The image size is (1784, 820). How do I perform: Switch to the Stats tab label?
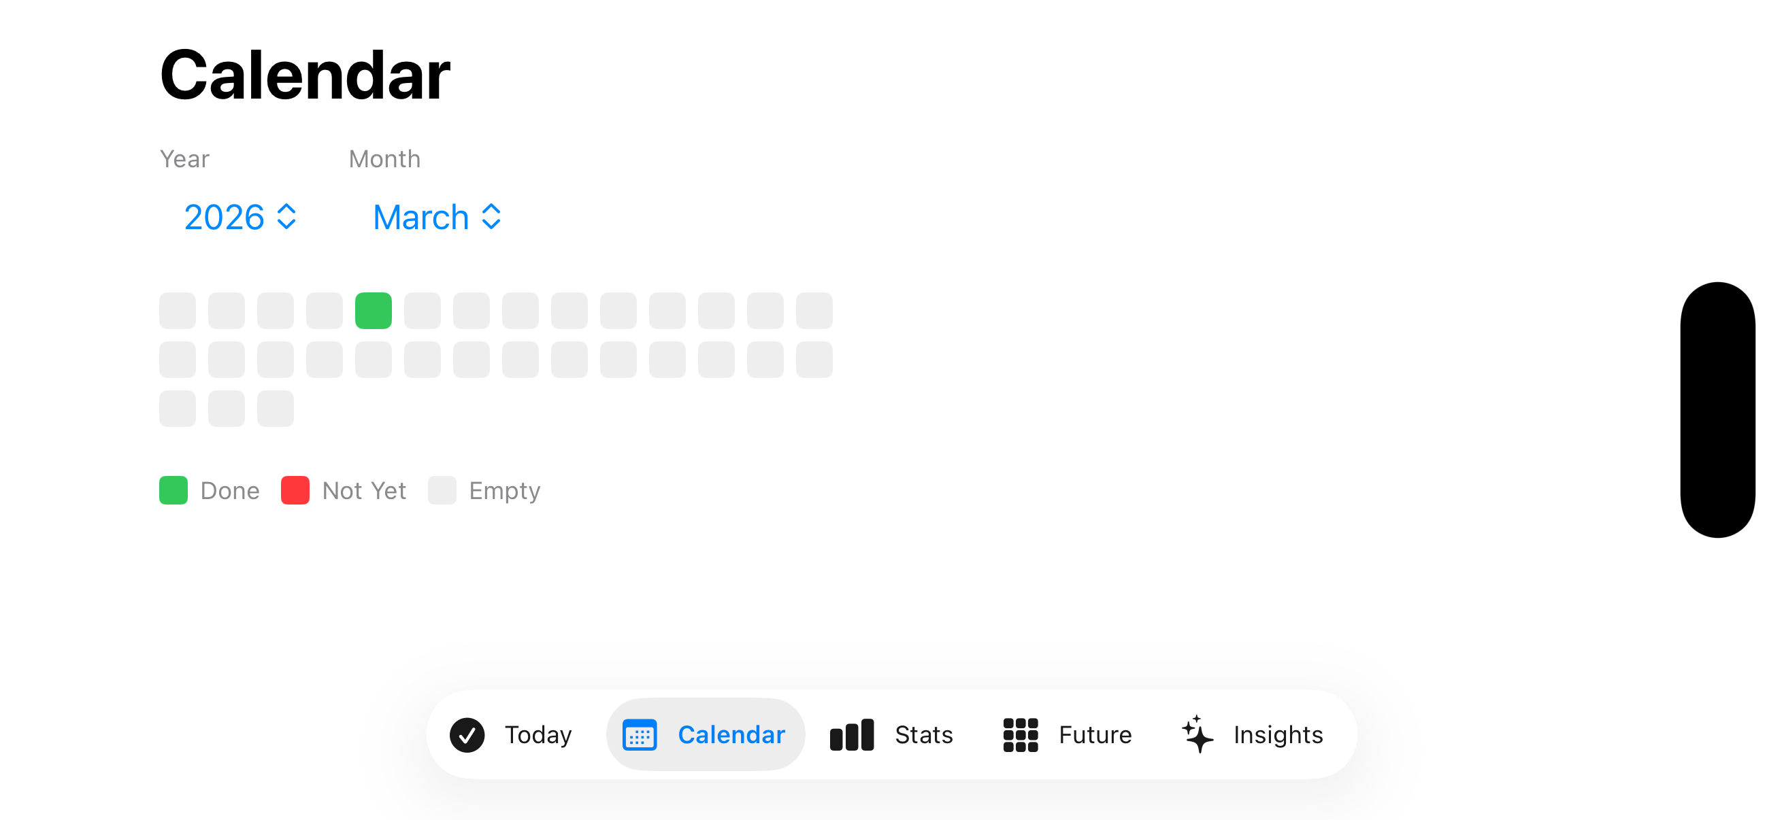[923, 734]
